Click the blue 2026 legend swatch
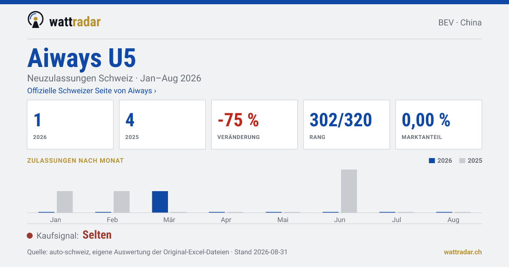Screen dimensions: 509x267 tap(432, 161)
